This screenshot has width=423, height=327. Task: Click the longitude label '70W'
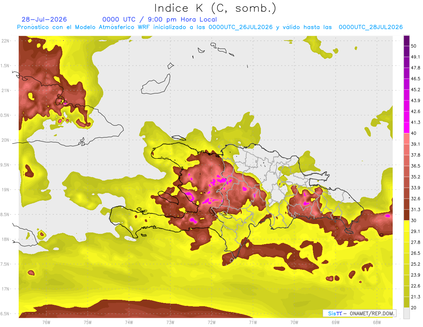point(294,322)
